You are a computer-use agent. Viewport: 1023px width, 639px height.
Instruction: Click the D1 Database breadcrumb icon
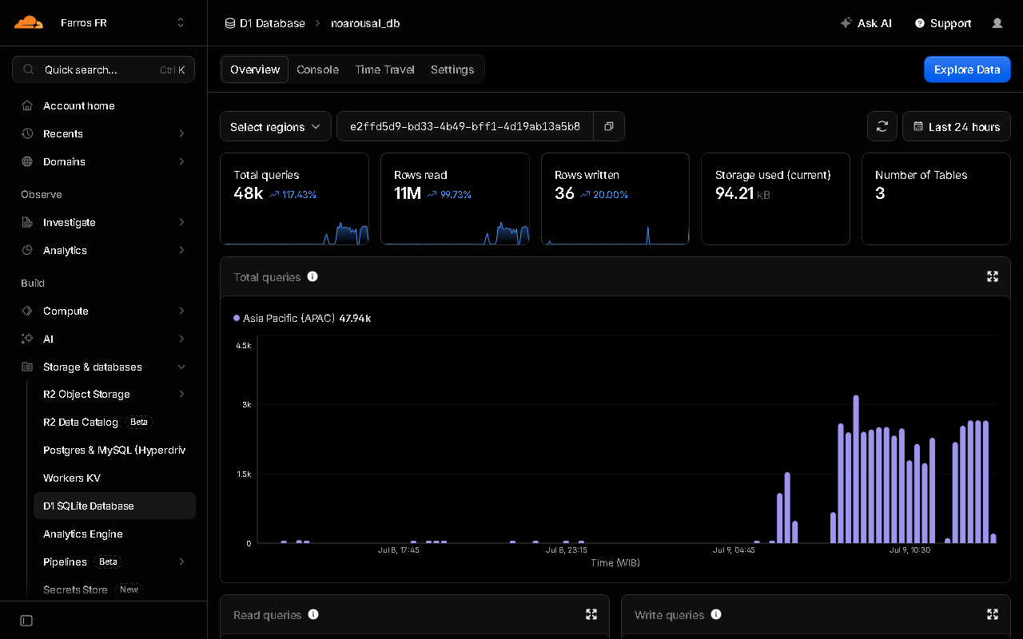(230, 23)
